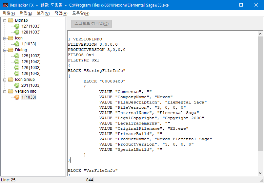The width and height of the screenshot is (264, 183).
Task: Click the BLOCK "StringFileInfo" line
Action: (97, 71)
